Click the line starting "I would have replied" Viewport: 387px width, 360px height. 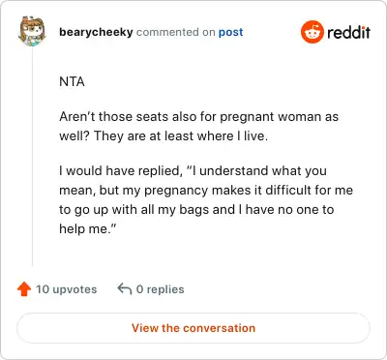click(193, 170)
